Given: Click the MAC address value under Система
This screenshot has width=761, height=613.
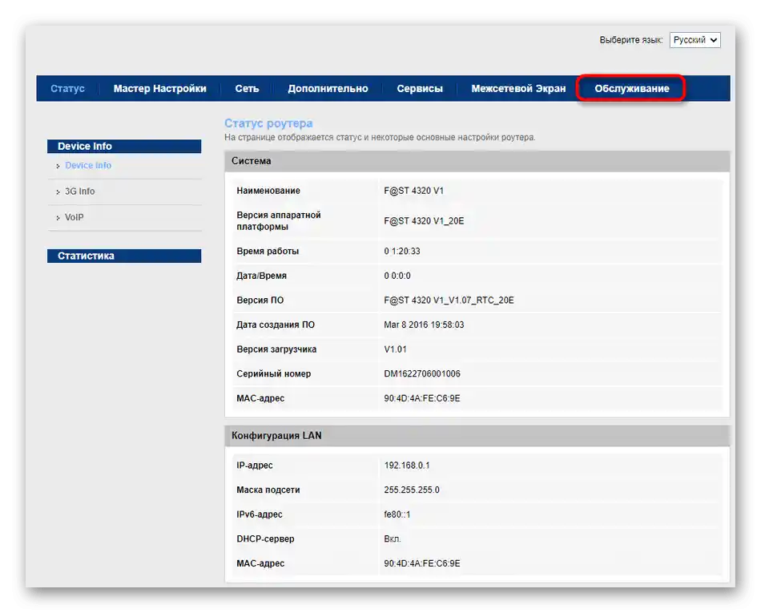Looking at the screenshot, I should [x=421, y=398].
